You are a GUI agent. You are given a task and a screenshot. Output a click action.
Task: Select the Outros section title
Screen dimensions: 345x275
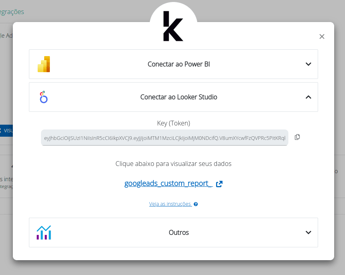click(x=179, y=233)
